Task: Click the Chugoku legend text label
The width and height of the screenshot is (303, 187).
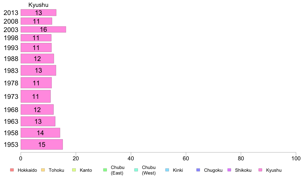Action: click(x=213, y=170)
